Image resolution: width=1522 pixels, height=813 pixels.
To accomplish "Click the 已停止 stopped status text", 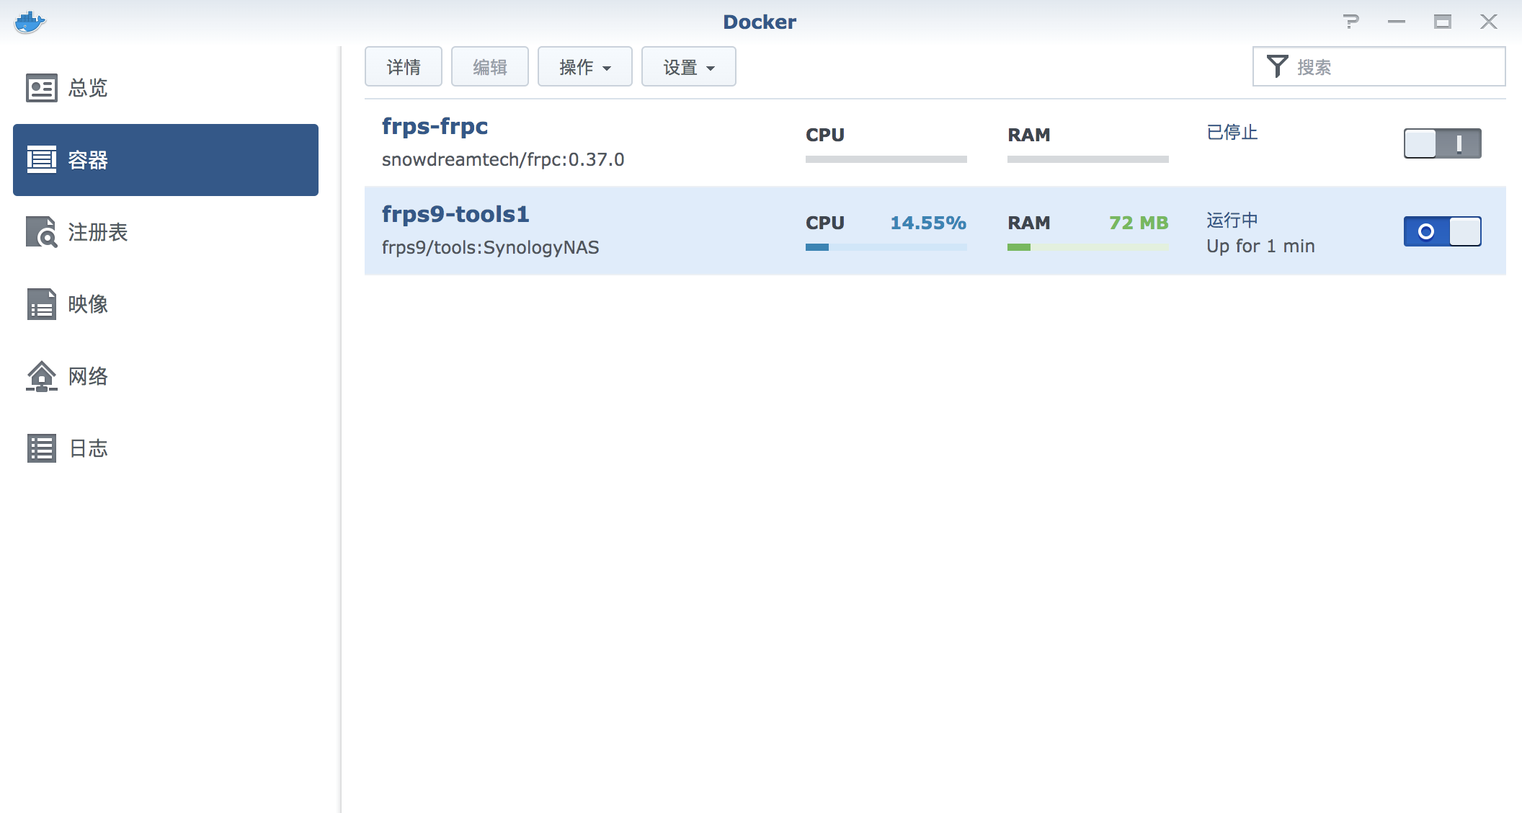I will (x=1232, y=132).
